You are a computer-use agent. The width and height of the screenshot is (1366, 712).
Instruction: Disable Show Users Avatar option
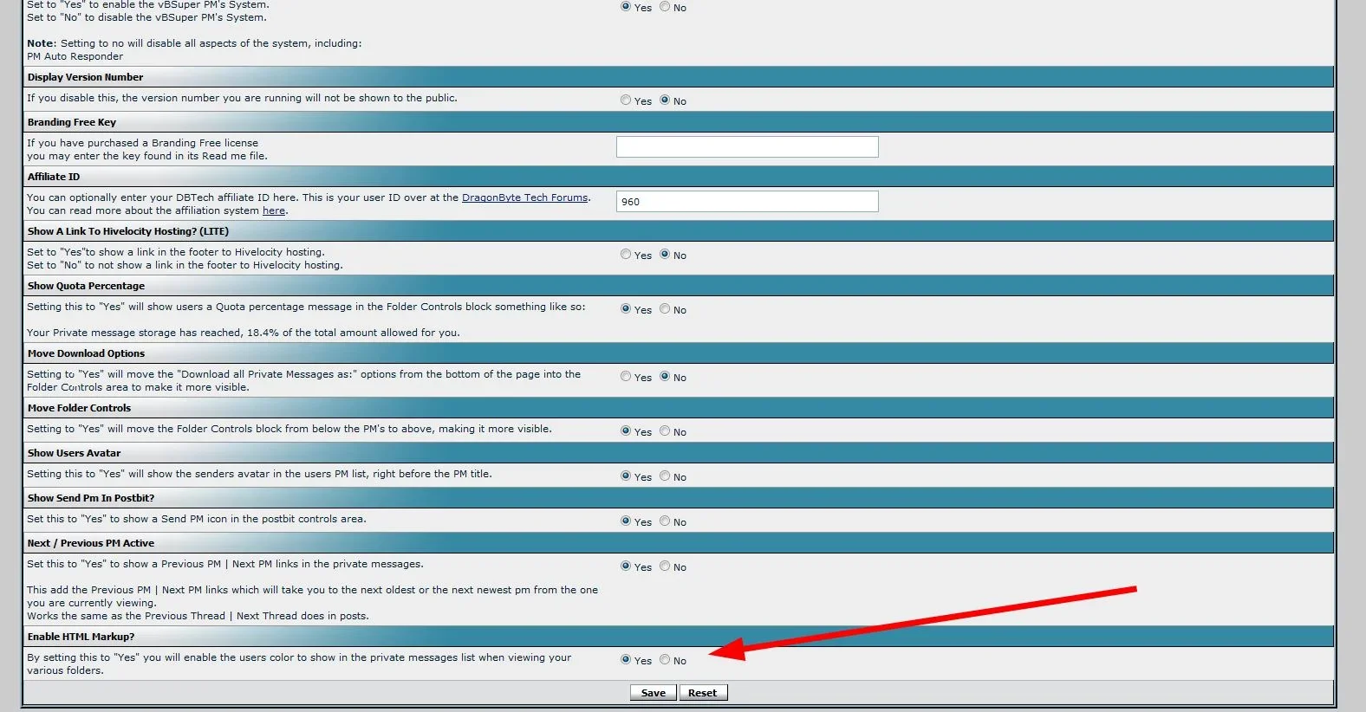pyautogui.click(x=665, y=476)
